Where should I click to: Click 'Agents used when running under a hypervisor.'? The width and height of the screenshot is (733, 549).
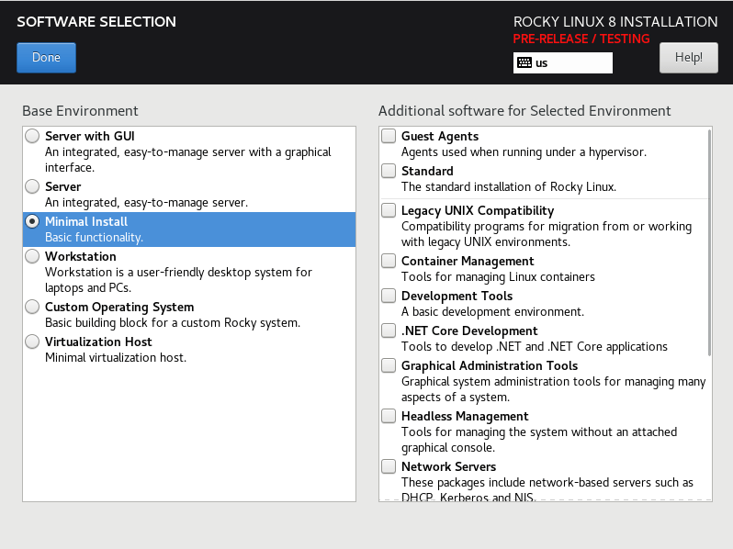[524, 151]
